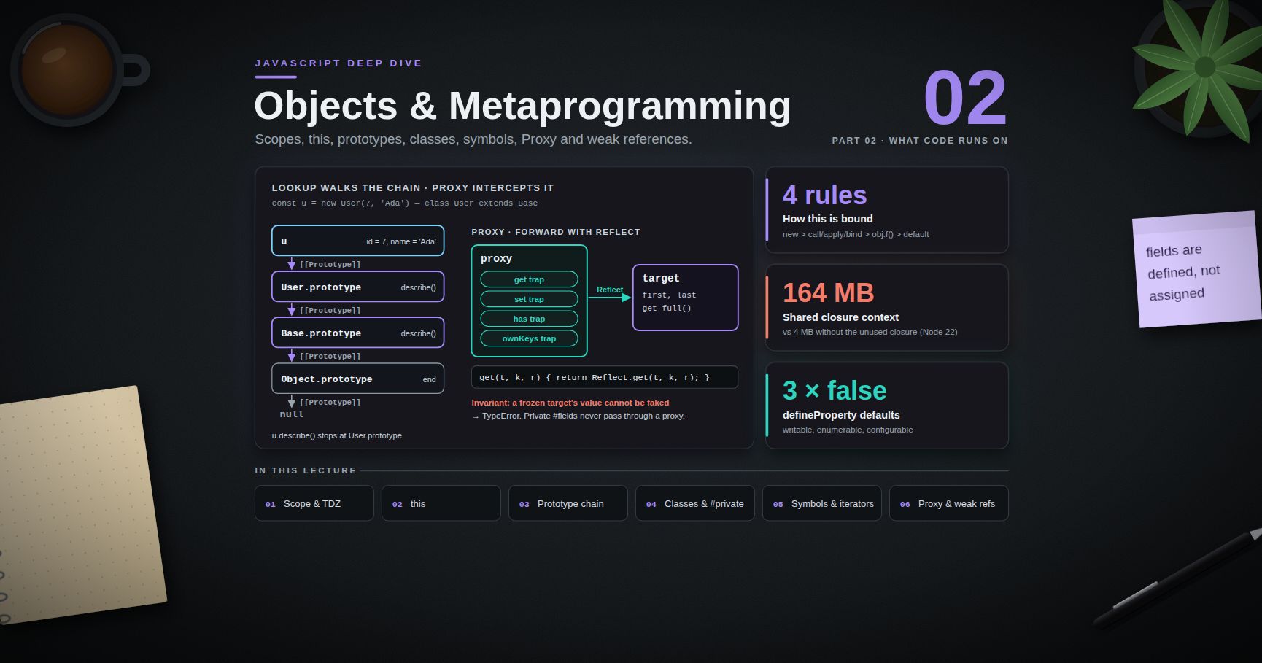
Task: Click the const u = new User code line
Action: click(405, 203)
